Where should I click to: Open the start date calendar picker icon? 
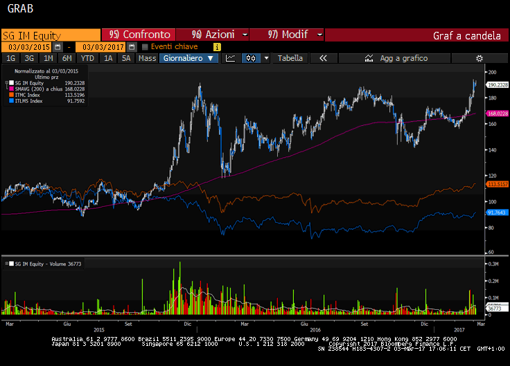click(x=58, y=46)
